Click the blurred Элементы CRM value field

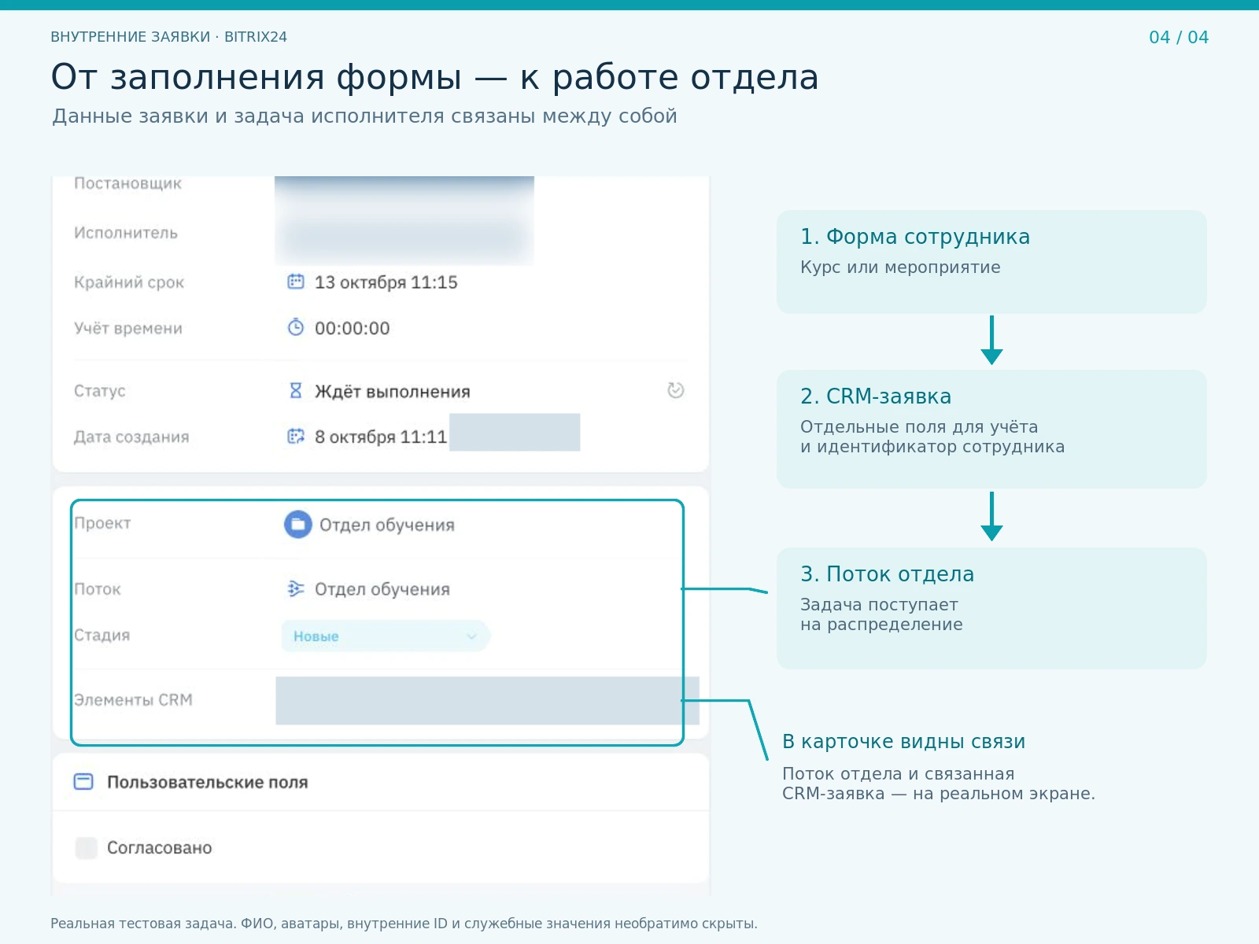click(487, 700)
